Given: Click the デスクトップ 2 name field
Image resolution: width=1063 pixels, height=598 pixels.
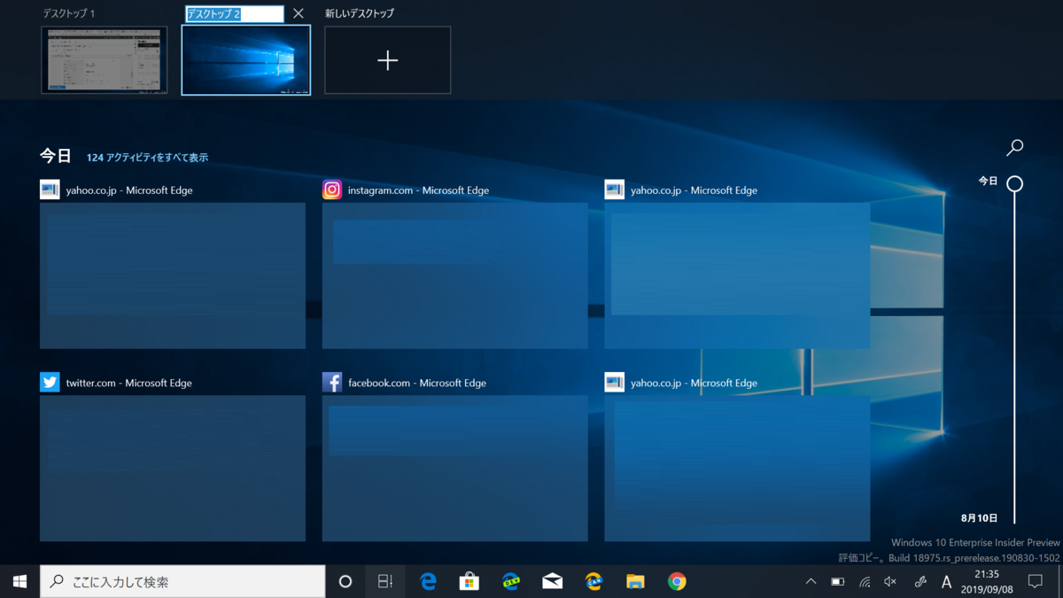Looking at the screenshot, I should (235, 14).
